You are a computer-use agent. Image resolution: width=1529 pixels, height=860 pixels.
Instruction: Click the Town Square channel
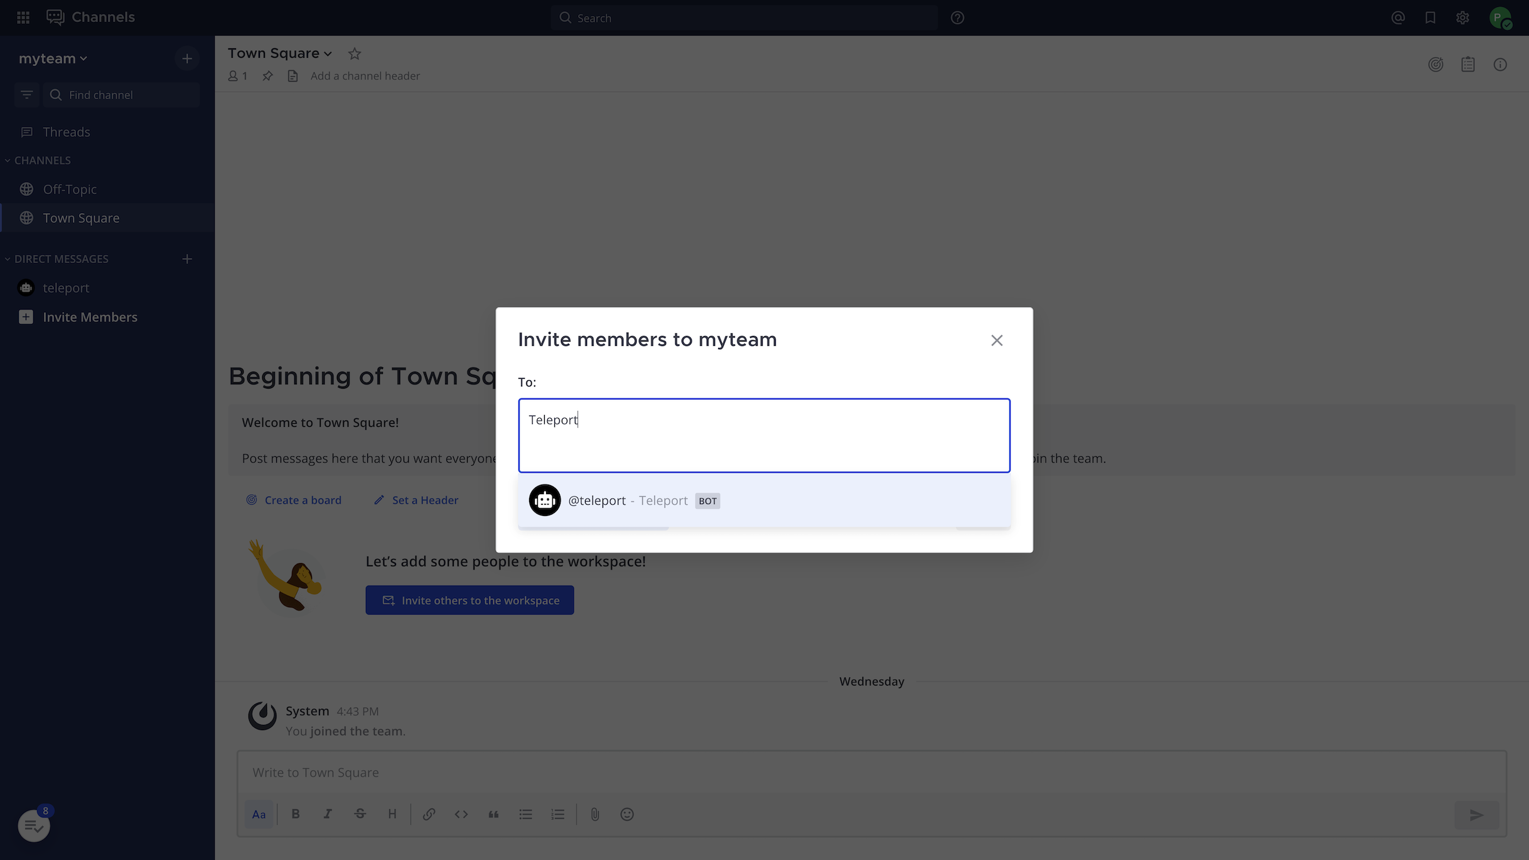click(81, 217)
